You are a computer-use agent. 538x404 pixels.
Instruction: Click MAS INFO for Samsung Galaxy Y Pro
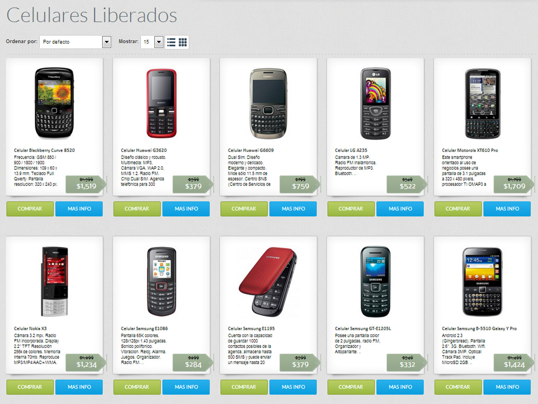click(x=507, y=387)
